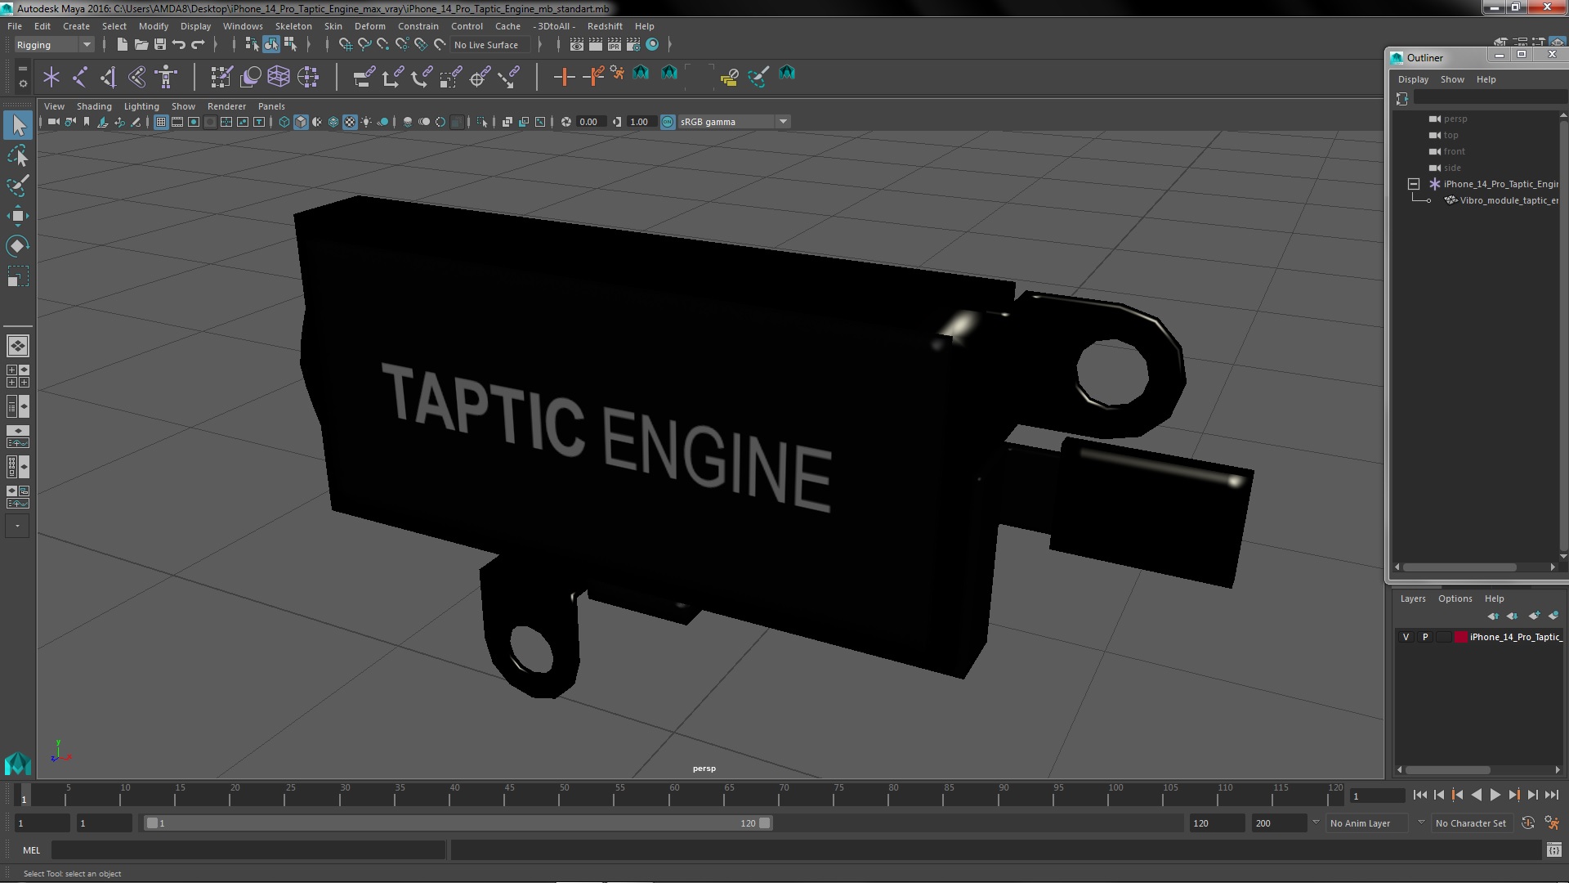Select Vibro_module_taptic node in Outliner

[1508, 200]
